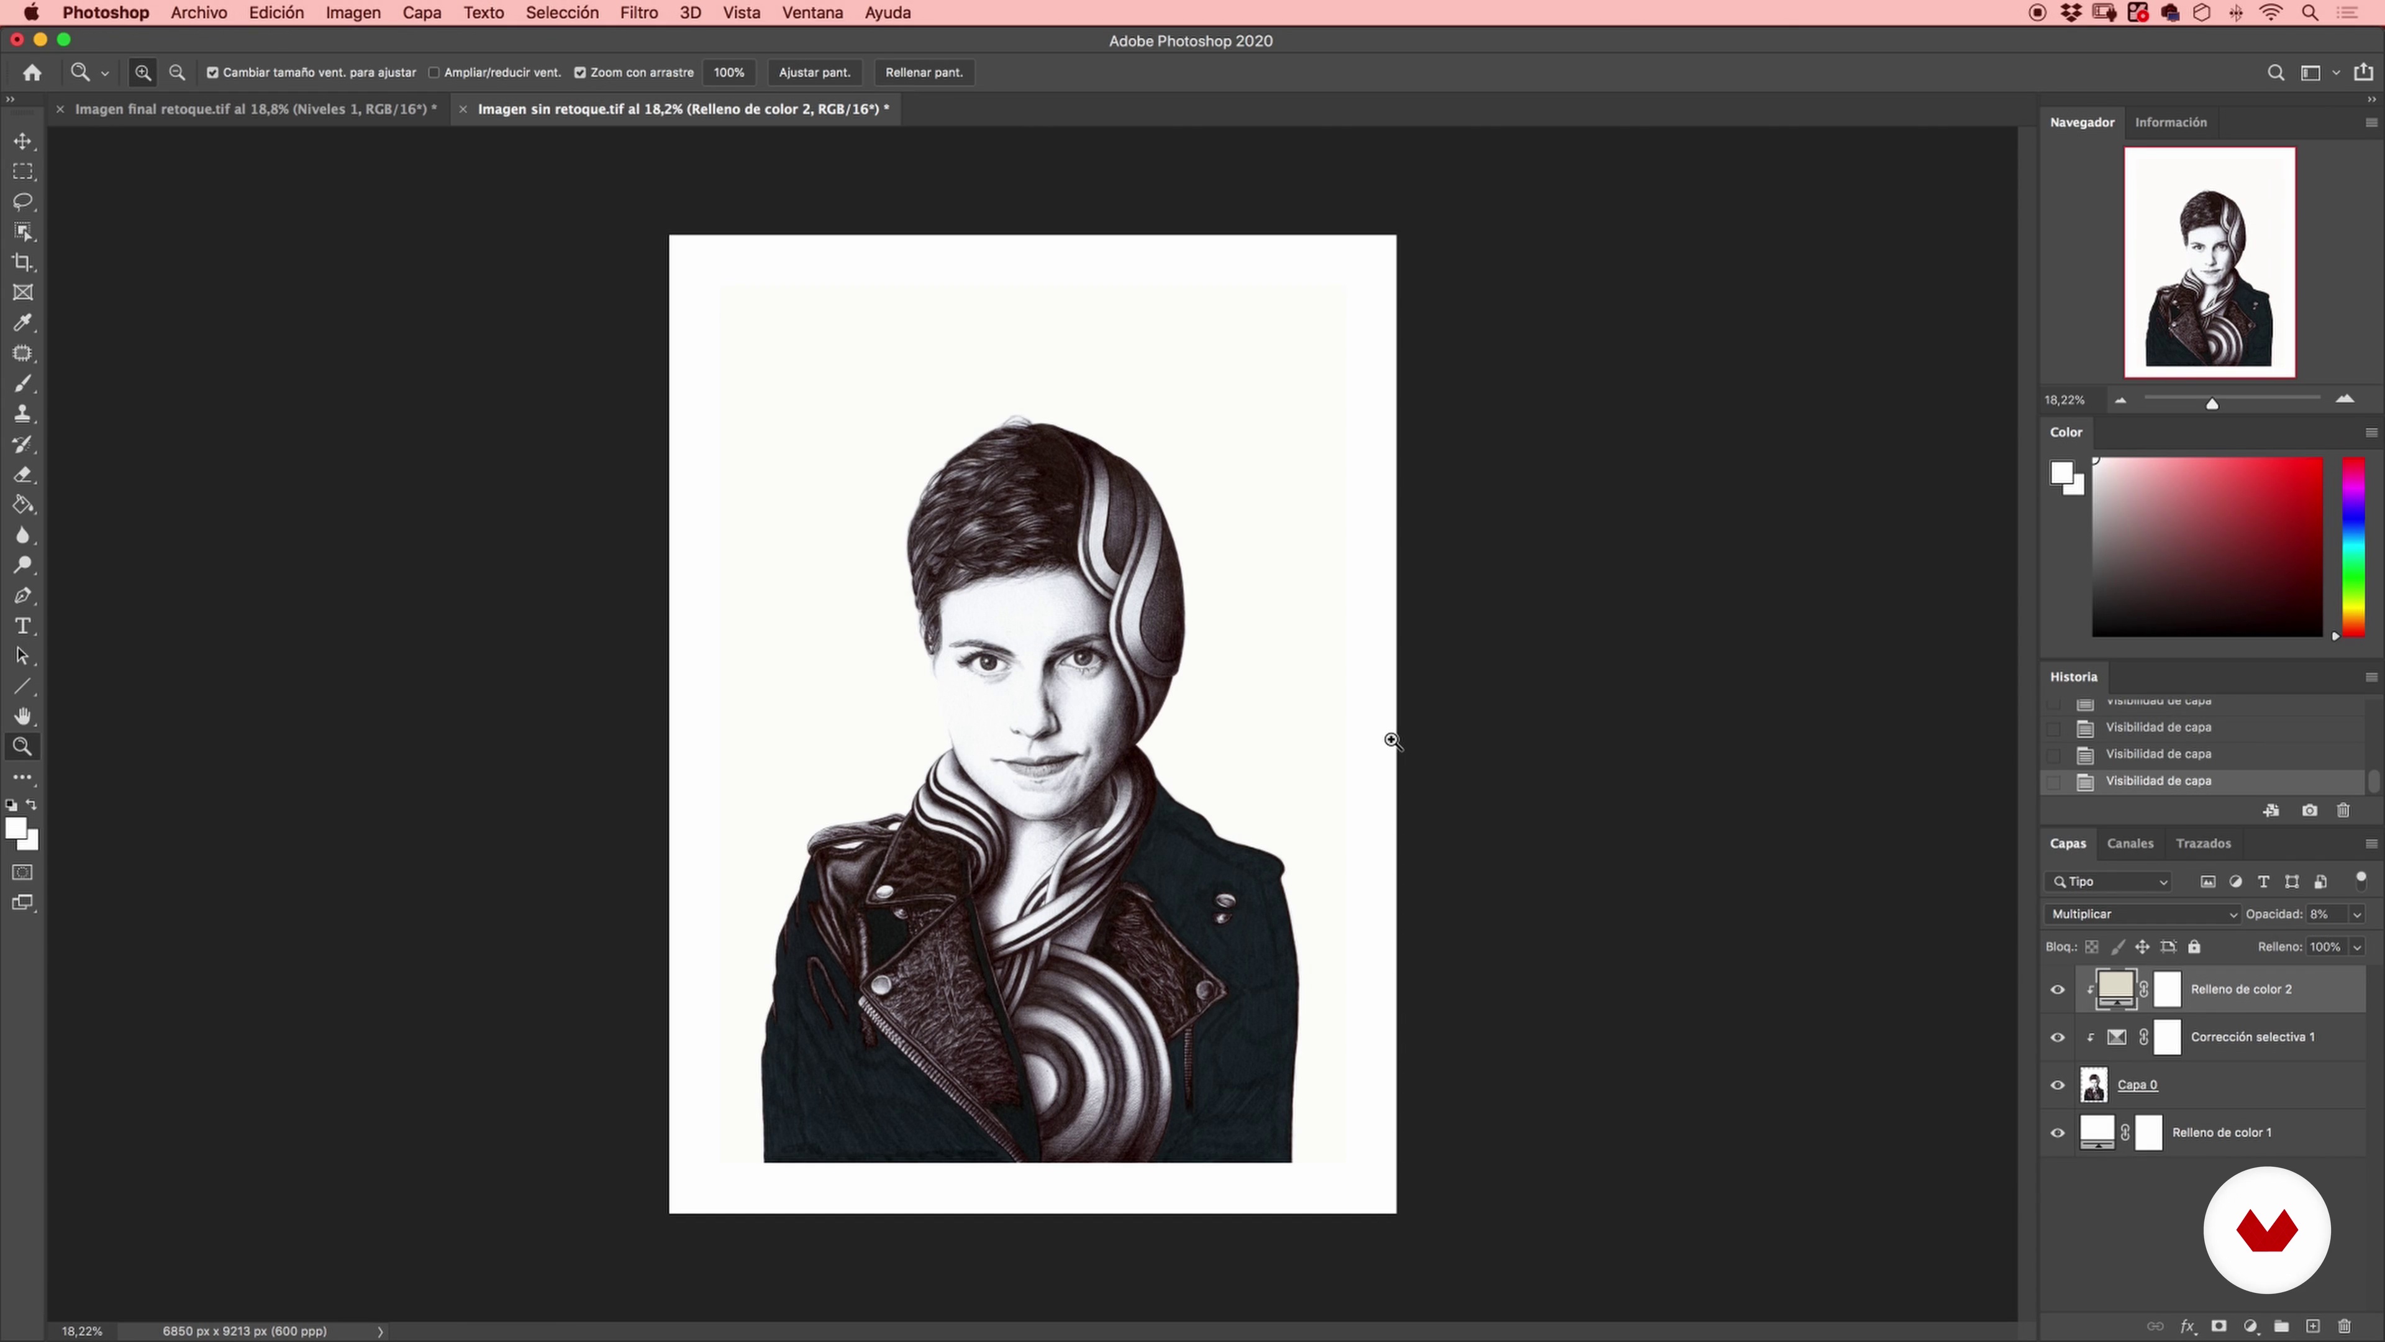Open the blend mode Multiplicar dropdown
The height and width of the screenshot is (1342, 2385).
point(2142,914)
